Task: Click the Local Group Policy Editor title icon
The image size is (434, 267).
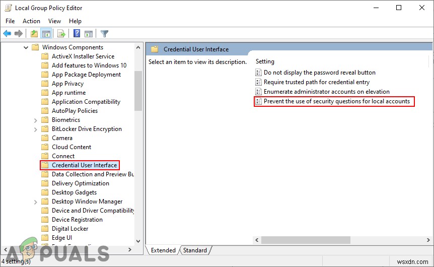Action: pyautogui.click(x=8, y=8)
